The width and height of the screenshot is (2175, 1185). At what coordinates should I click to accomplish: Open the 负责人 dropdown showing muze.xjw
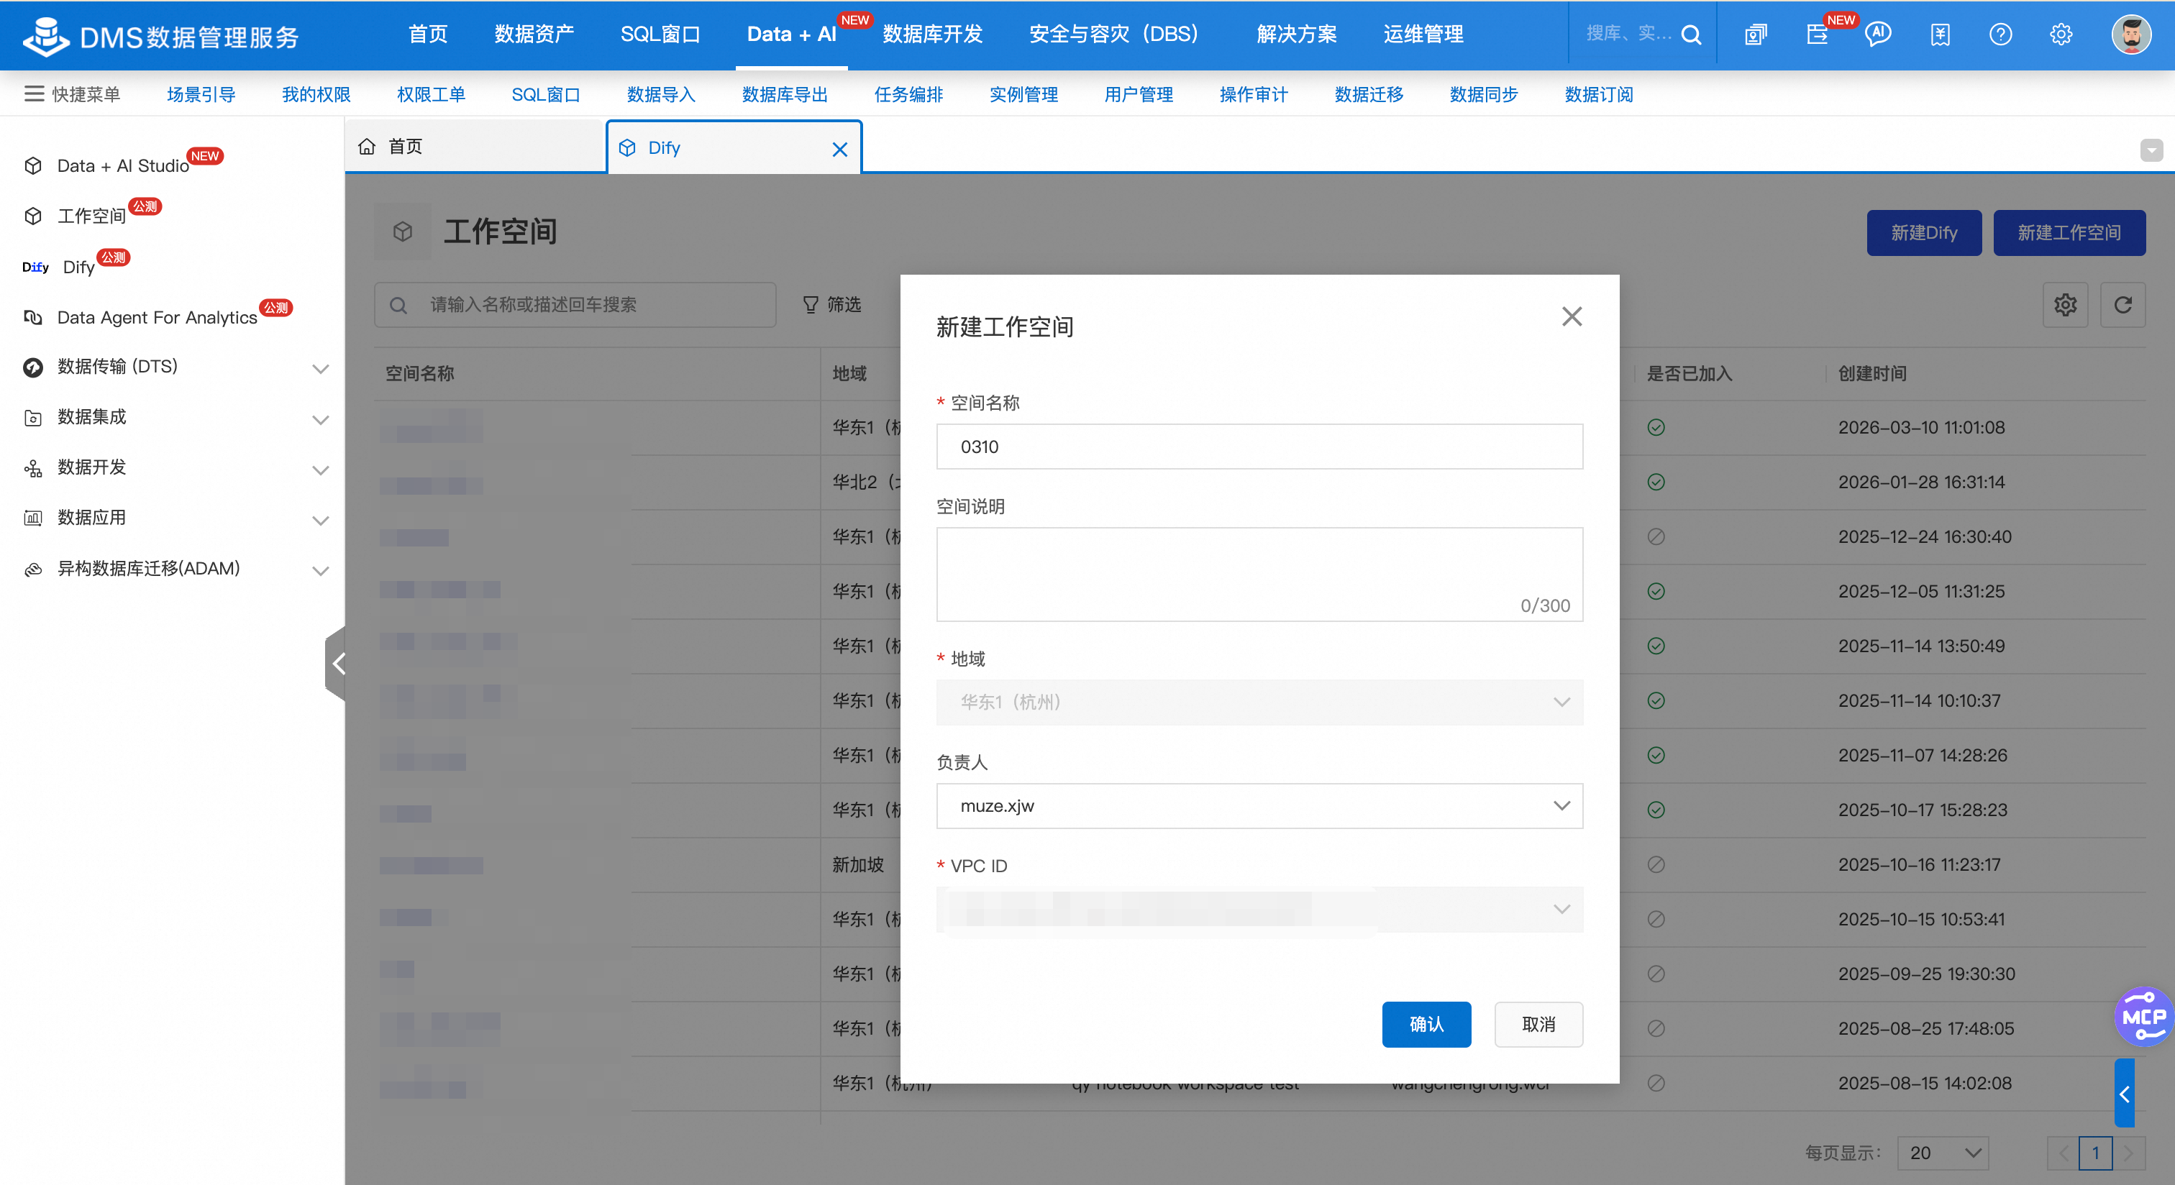point(1259,806)
